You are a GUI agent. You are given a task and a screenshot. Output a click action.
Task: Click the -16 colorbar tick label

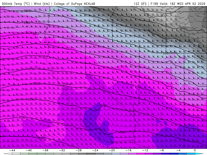coord(129,150)
